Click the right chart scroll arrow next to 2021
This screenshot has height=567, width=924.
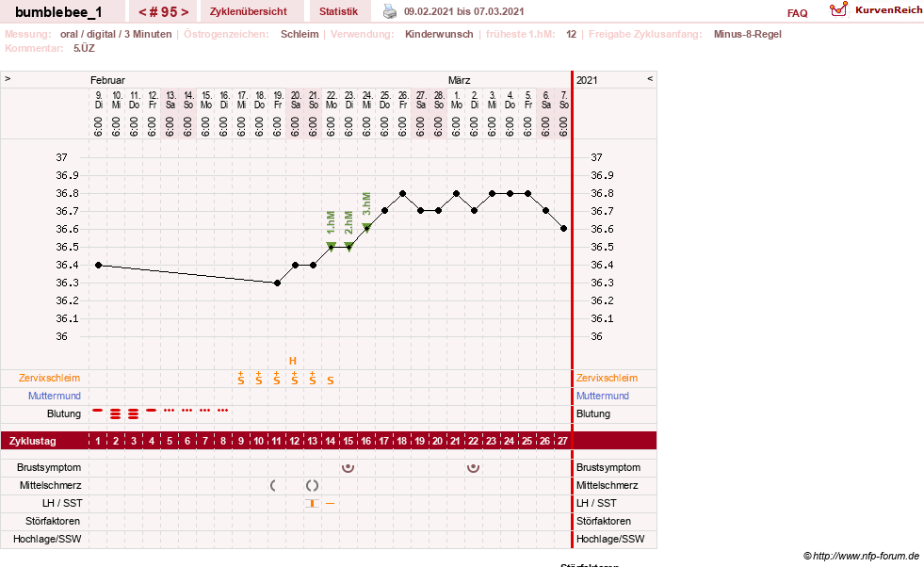650,78
